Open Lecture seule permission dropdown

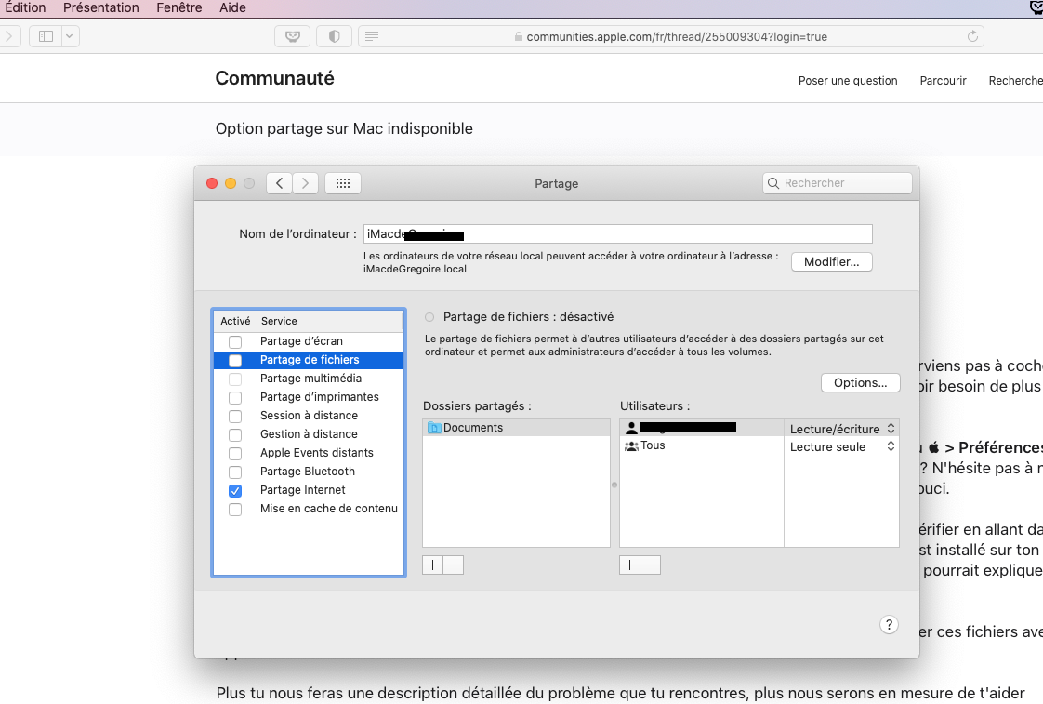(842, 446)
